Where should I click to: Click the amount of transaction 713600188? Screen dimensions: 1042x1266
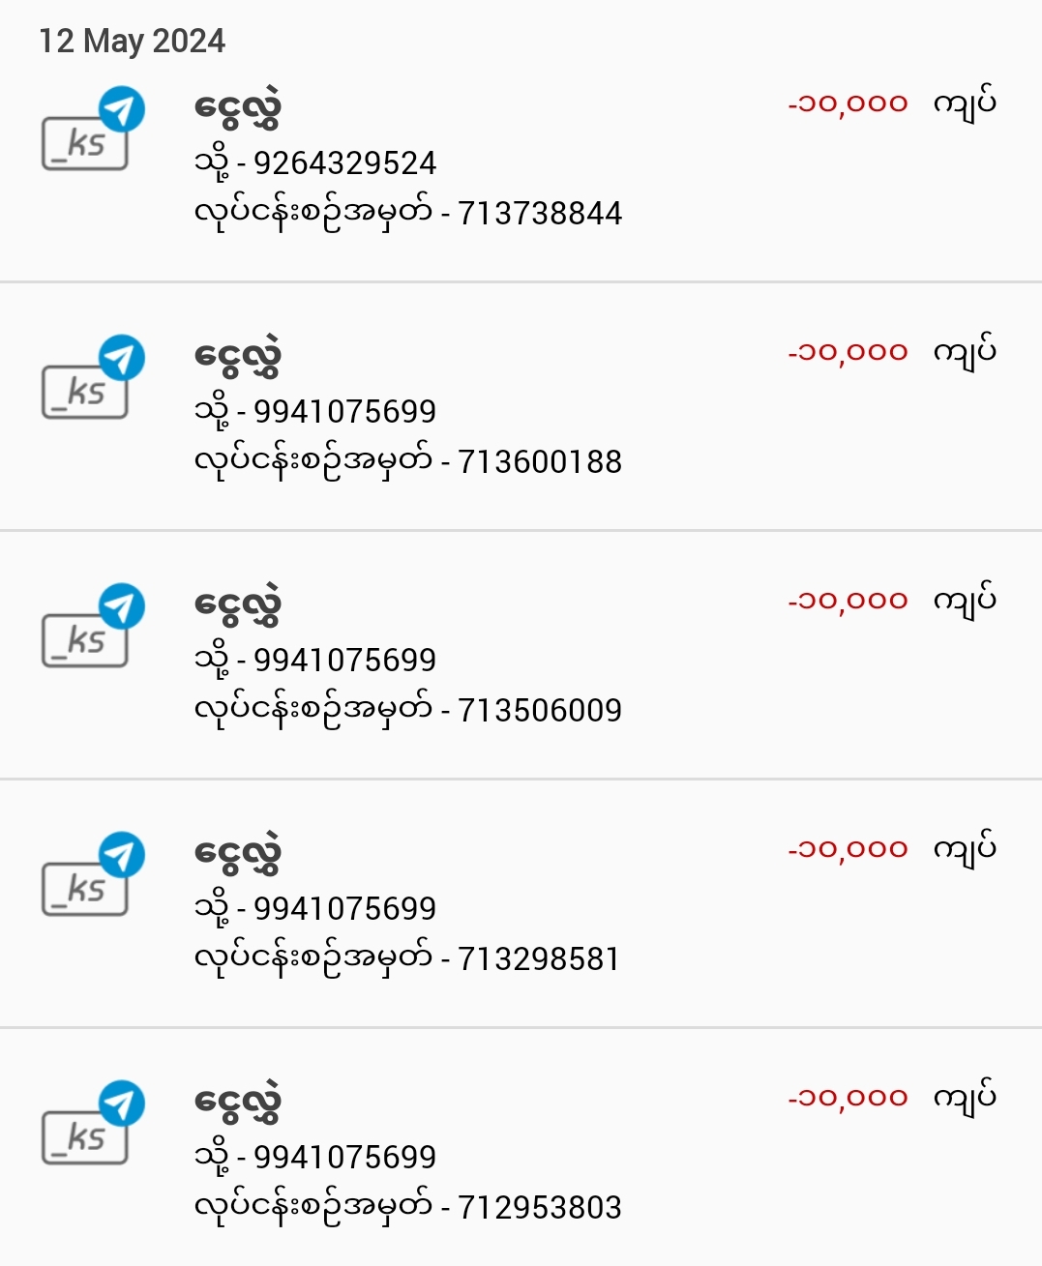pyautogui.click(x=848, y=352)
